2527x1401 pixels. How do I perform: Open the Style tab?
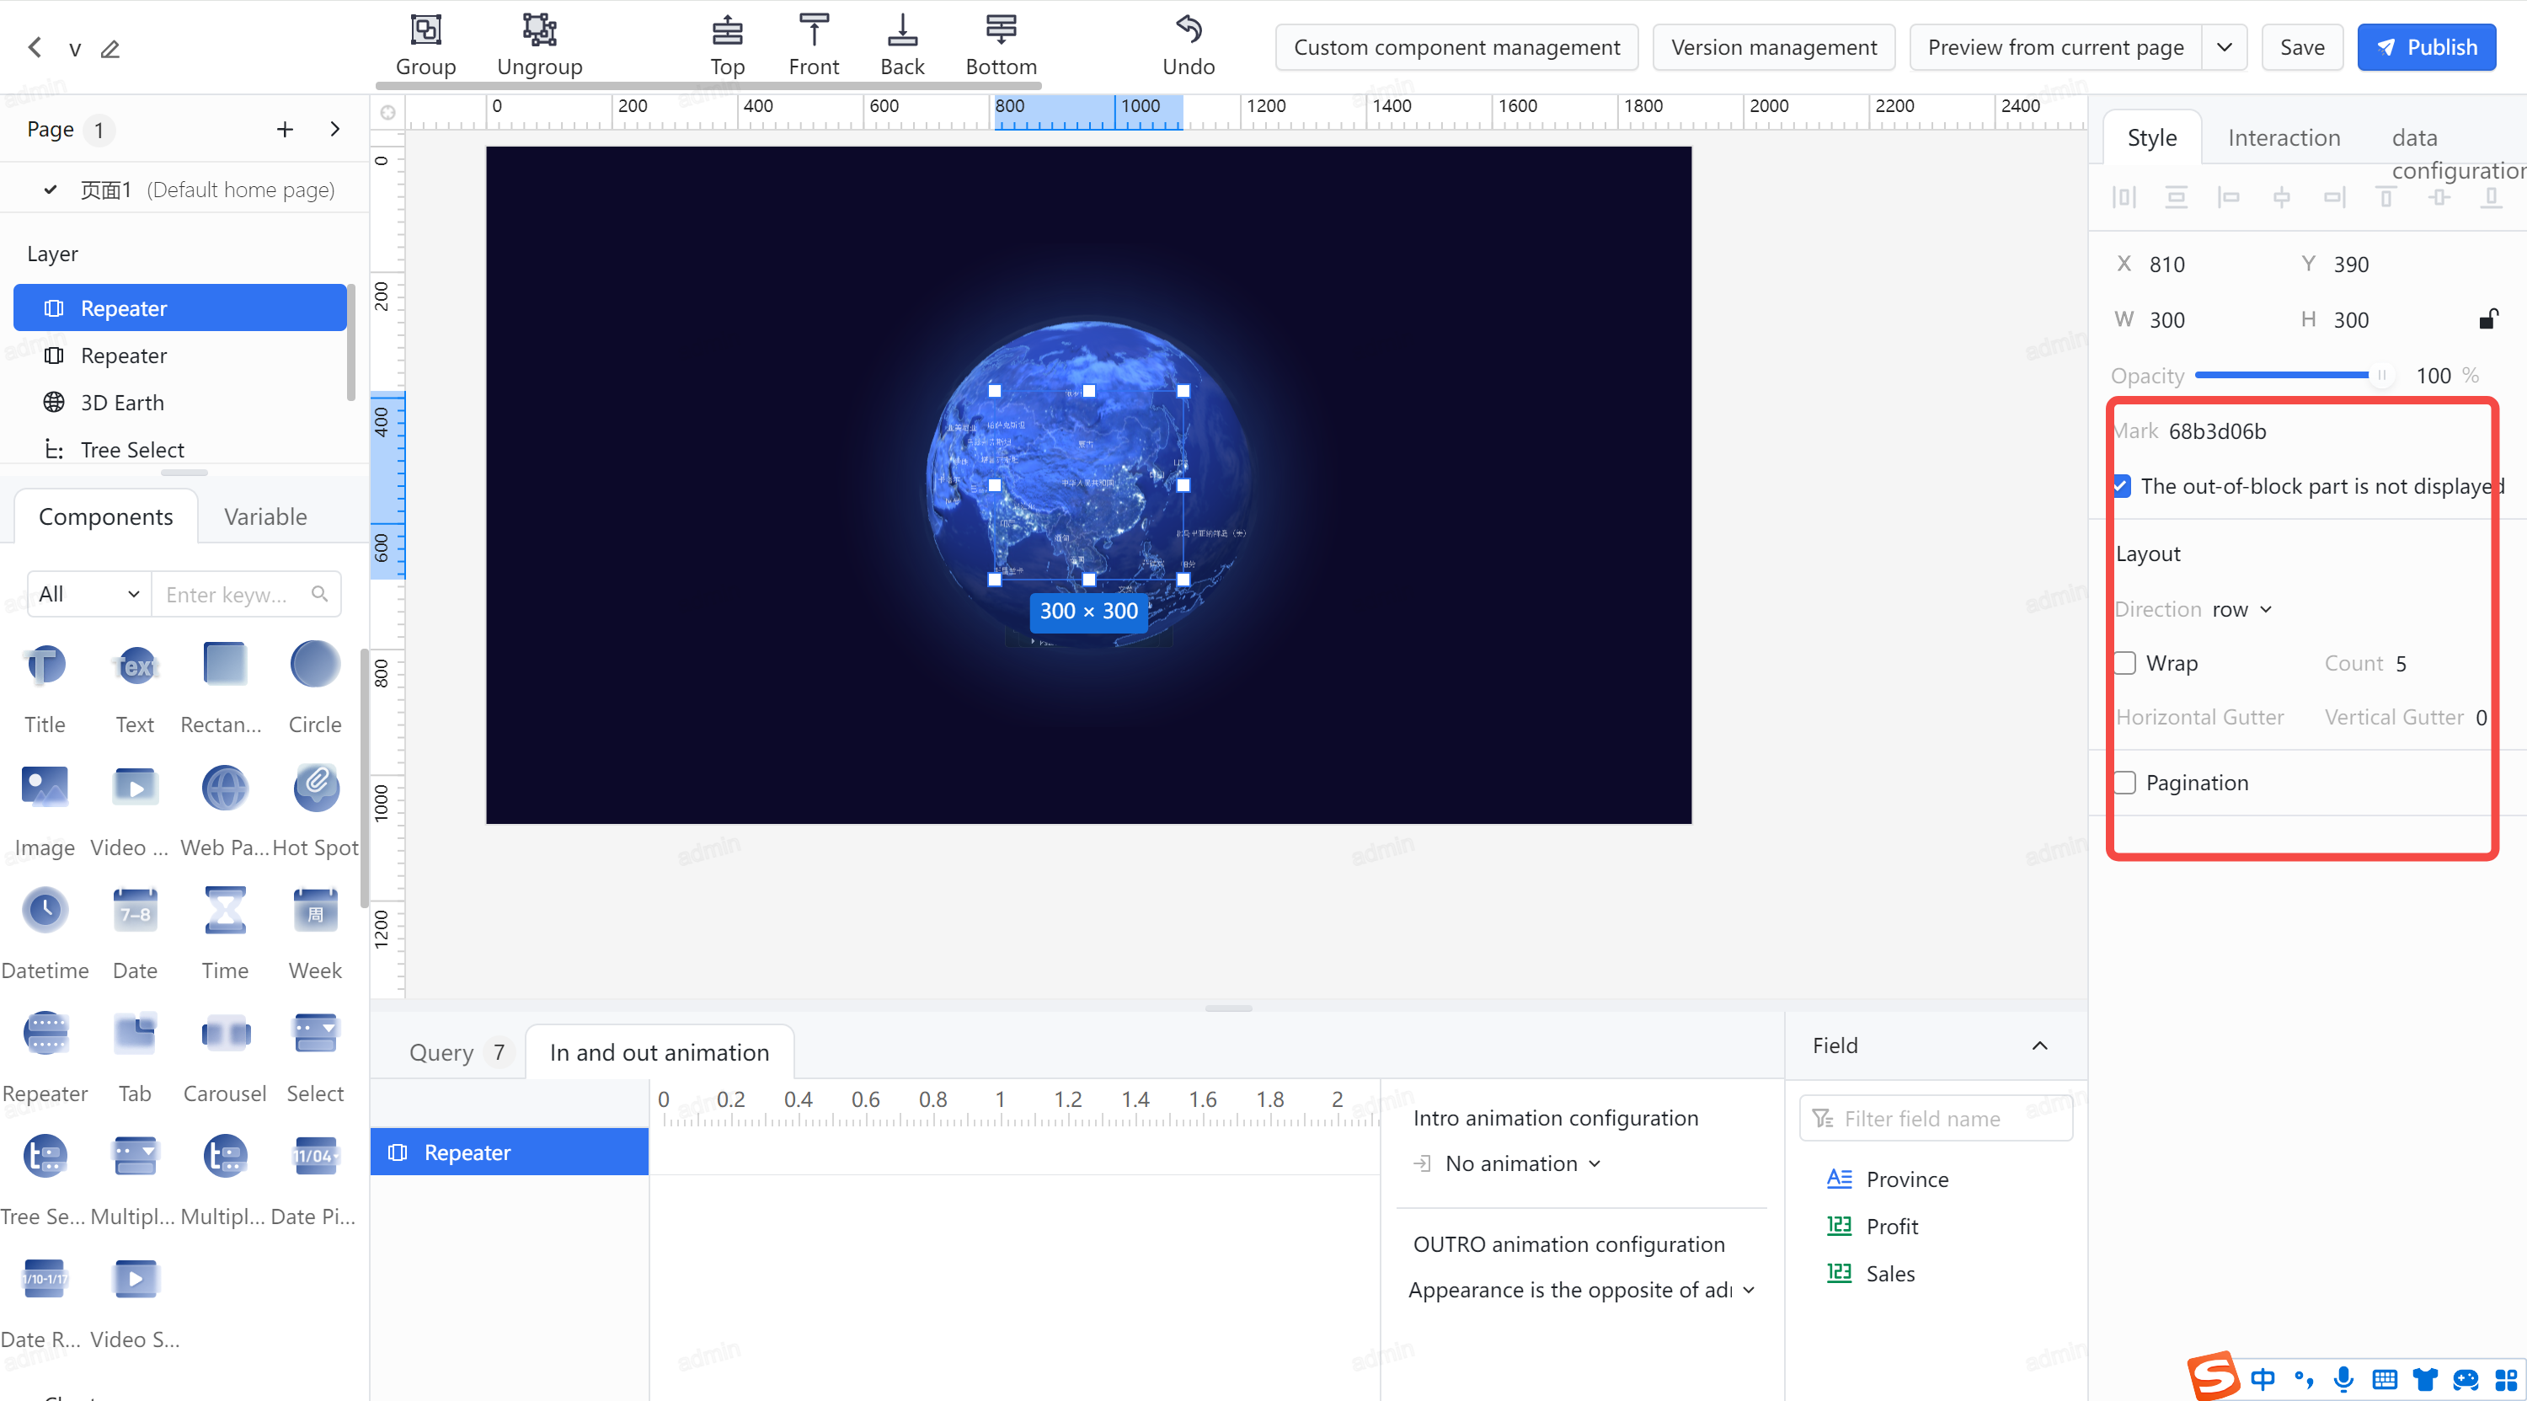2152,138
